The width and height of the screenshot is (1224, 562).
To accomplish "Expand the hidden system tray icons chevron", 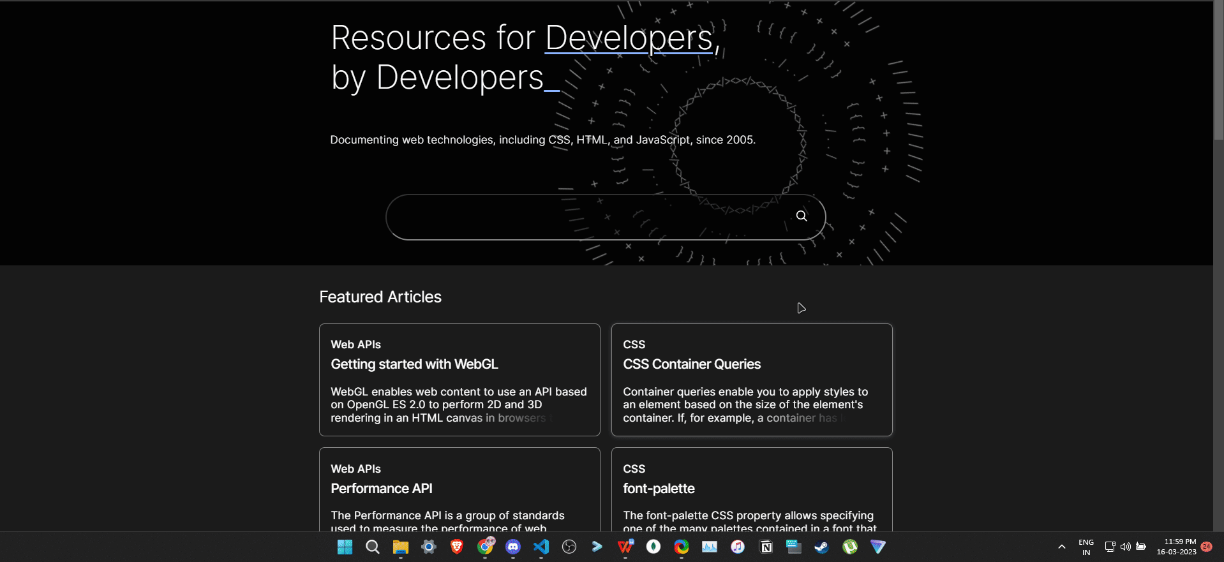I will point(1062,547).
